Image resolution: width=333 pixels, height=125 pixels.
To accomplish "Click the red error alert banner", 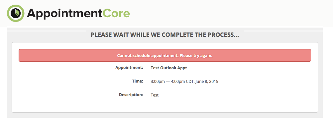I will click(x=165, y=55).
